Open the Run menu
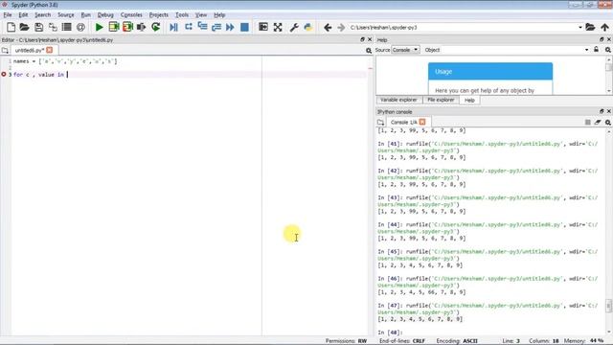Screen dimensions: 613x345 (x=85, y=15)
